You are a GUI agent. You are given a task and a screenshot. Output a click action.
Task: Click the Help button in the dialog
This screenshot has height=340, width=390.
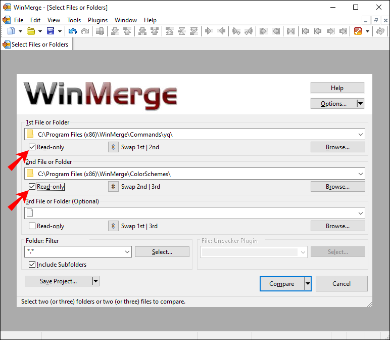click(x=337, y=88)
